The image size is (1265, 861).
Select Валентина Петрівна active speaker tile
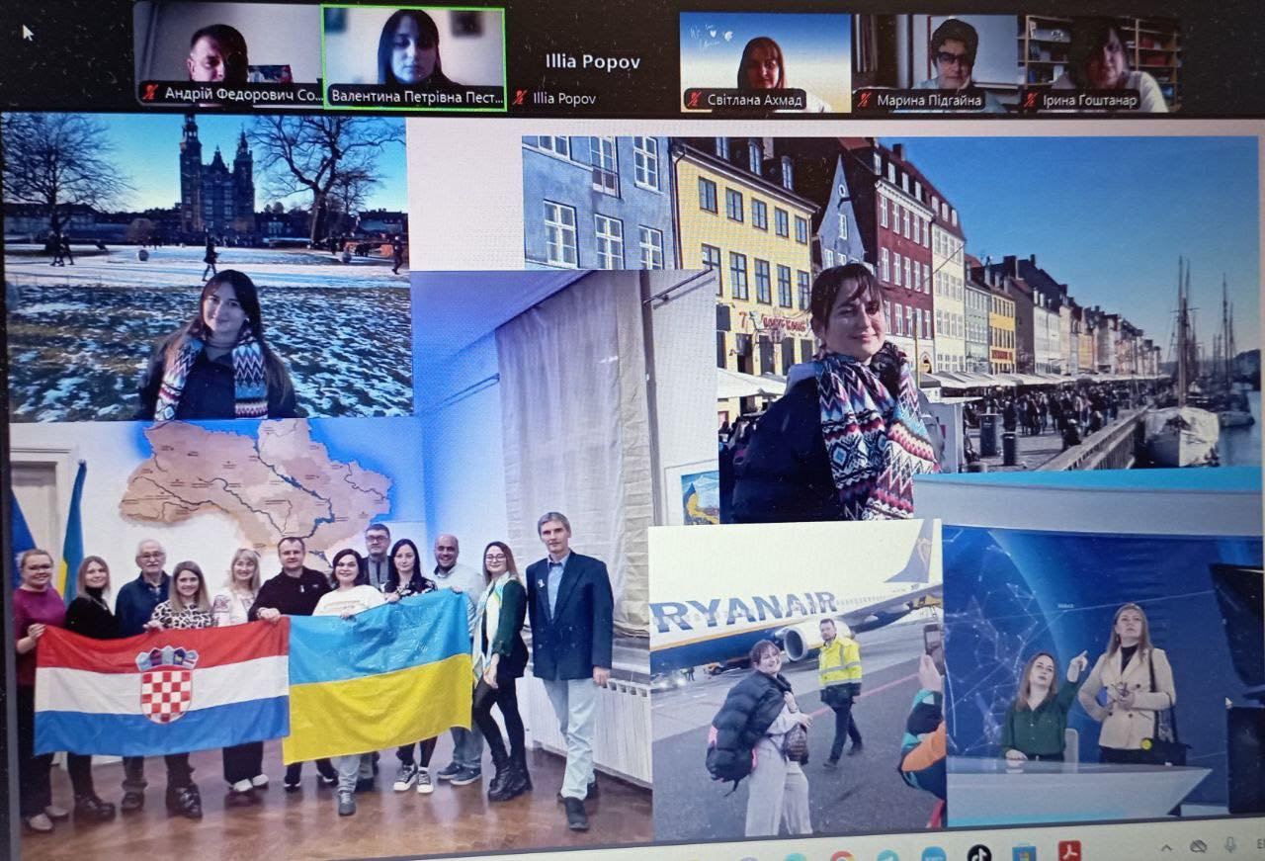coord(414,57)
